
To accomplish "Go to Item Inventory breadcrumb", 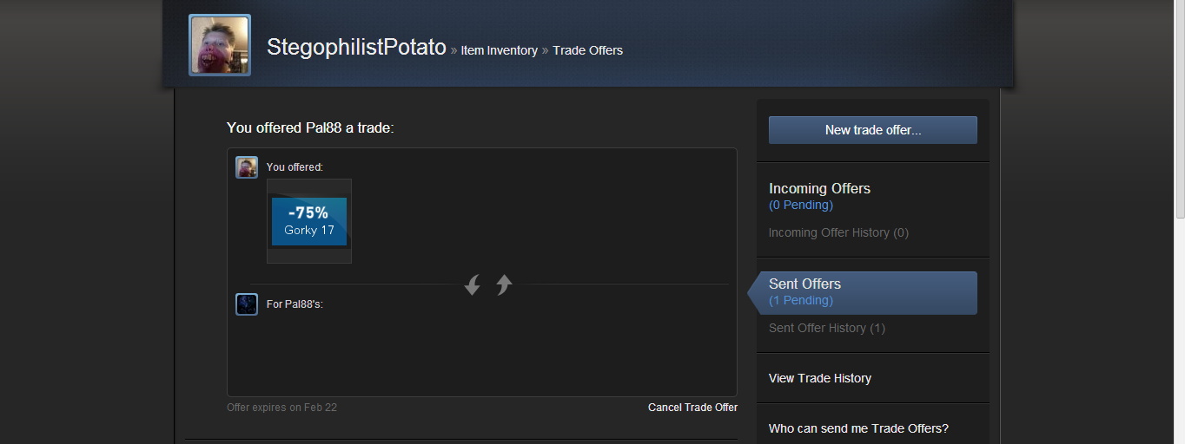I will click(x=499, y=50).
